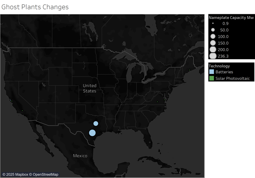The width and height of the screenshot is (255, 178).
Task: Click the blue Batteries color swatch
Action: coord(212,72)
